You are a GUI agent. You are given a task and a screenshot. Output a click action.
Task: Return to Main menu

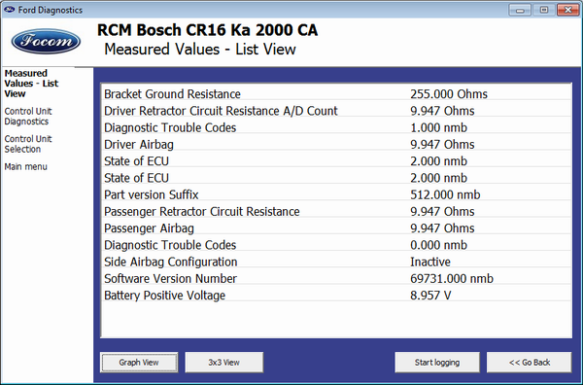(x=25, y=166)
